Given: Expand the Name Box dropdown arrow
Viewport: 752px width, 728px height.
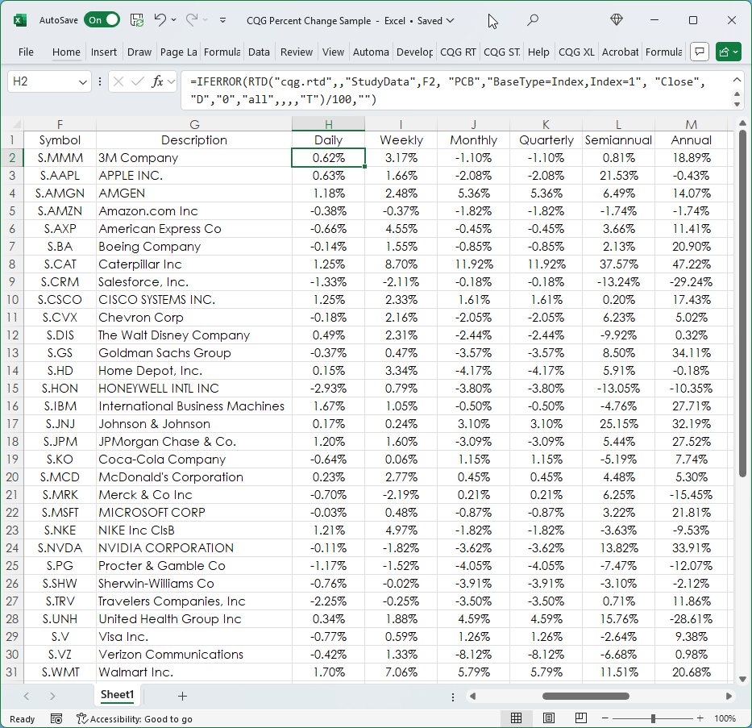Looking at the screenshot, I should point(84,81).
